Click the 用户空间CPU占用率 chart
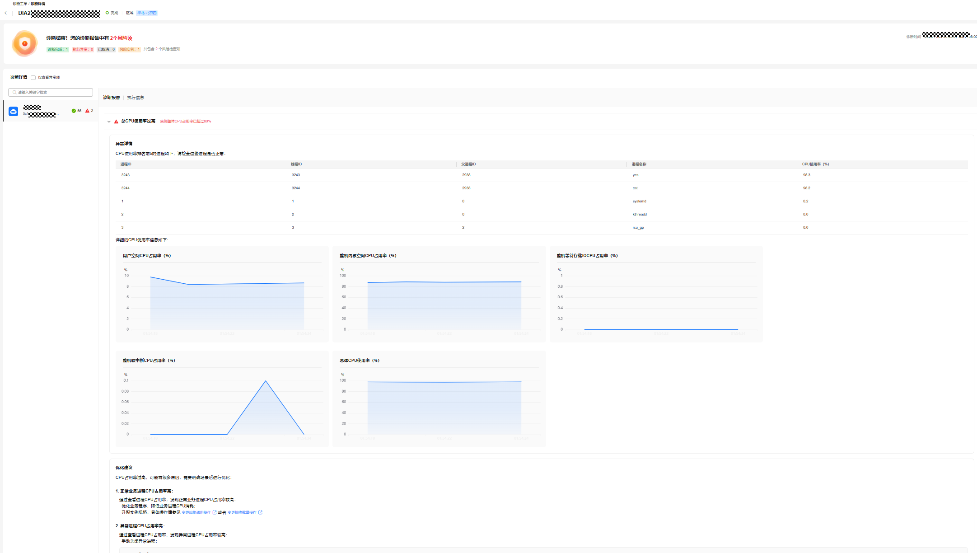977x553 pixels. pos(222,294)
